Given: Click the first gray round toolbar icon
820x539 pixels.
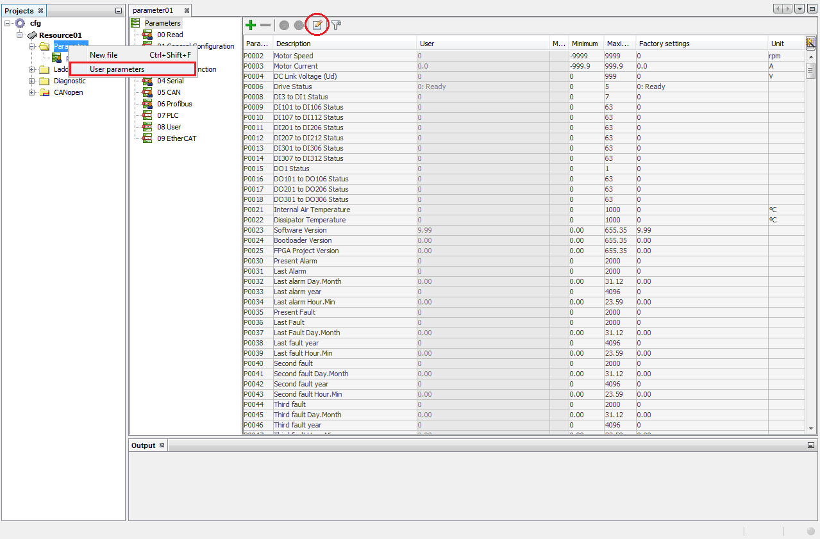Looking at the screenshot, I should [284, 25].
